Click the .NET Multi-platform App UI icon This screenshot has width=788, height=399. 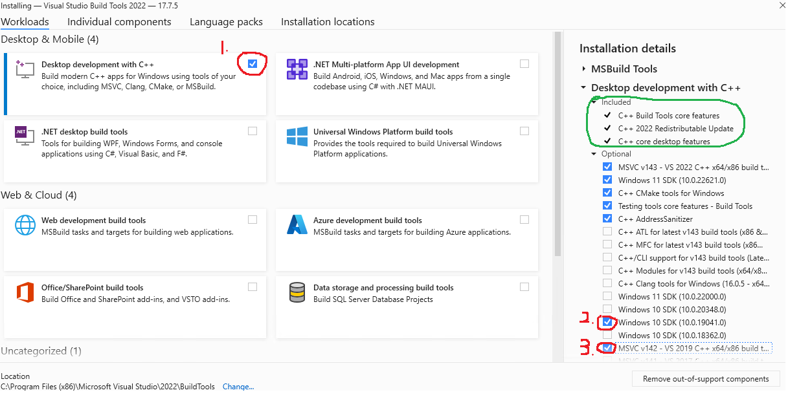coord(297,69)
